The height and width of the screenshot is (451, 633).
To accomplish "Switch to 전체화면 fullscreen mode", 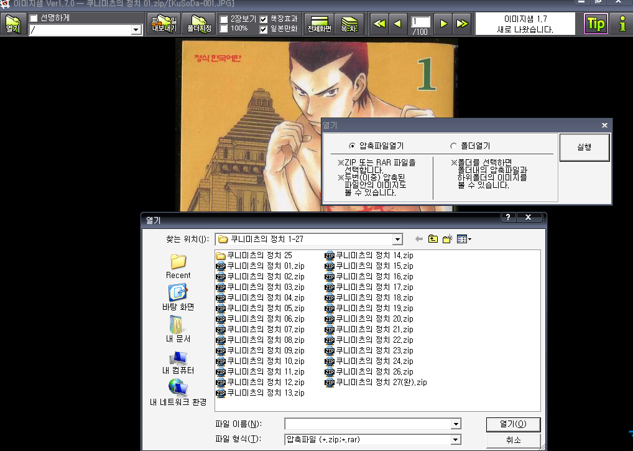I will pos(319,24).
